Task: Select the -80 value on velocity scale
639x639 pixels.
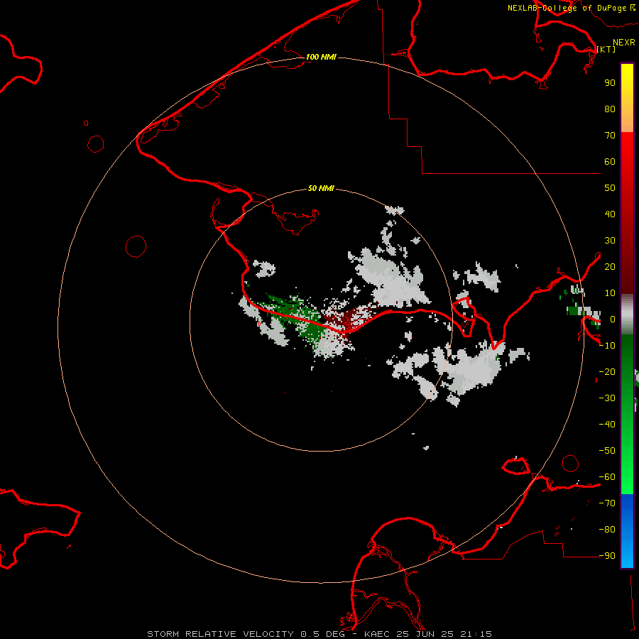Action: click(607, 530)
